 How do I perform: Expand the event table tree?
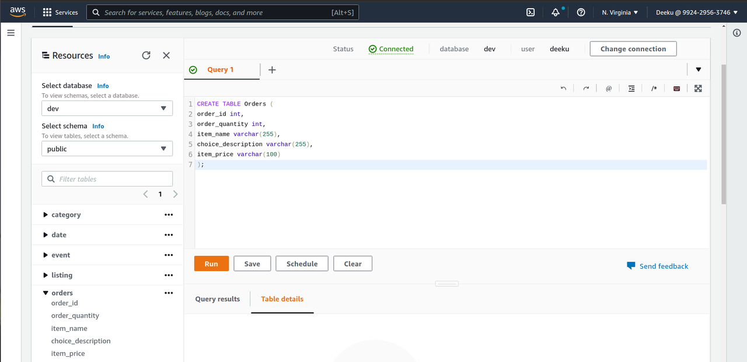(x=46, y=255)
